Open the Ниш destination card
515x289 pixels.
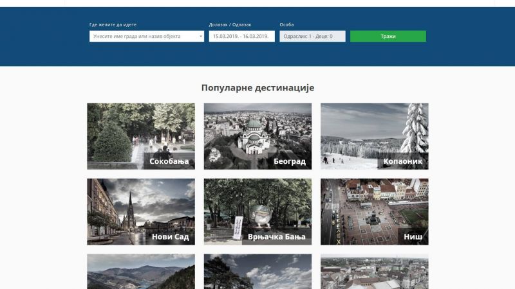[375, 212]
